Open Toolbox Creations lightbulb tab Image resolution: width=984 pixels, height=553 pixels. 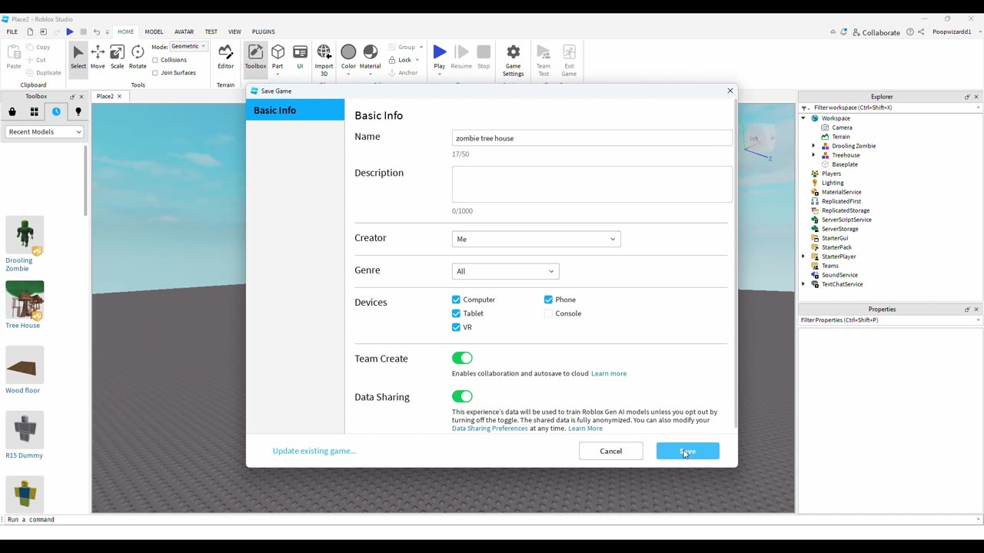click(x=78, y=111)
